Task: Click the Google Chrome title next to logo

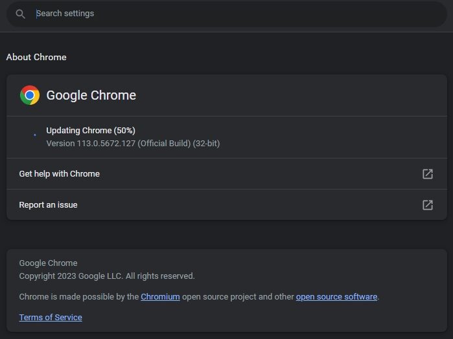Action: point(91,96)
